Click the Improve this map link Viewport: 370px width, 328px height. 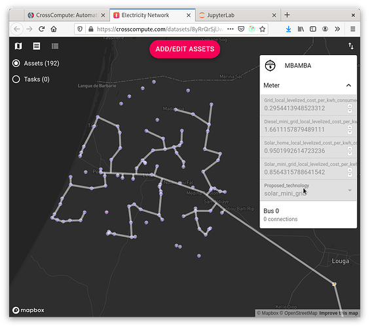coord(339,313)
